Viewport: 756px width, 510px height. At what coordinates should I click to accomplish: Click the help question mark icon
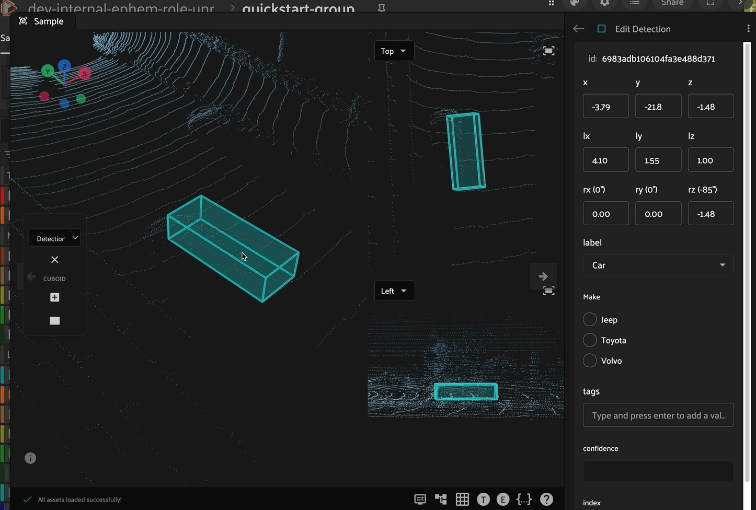click(x=546, y=500)
